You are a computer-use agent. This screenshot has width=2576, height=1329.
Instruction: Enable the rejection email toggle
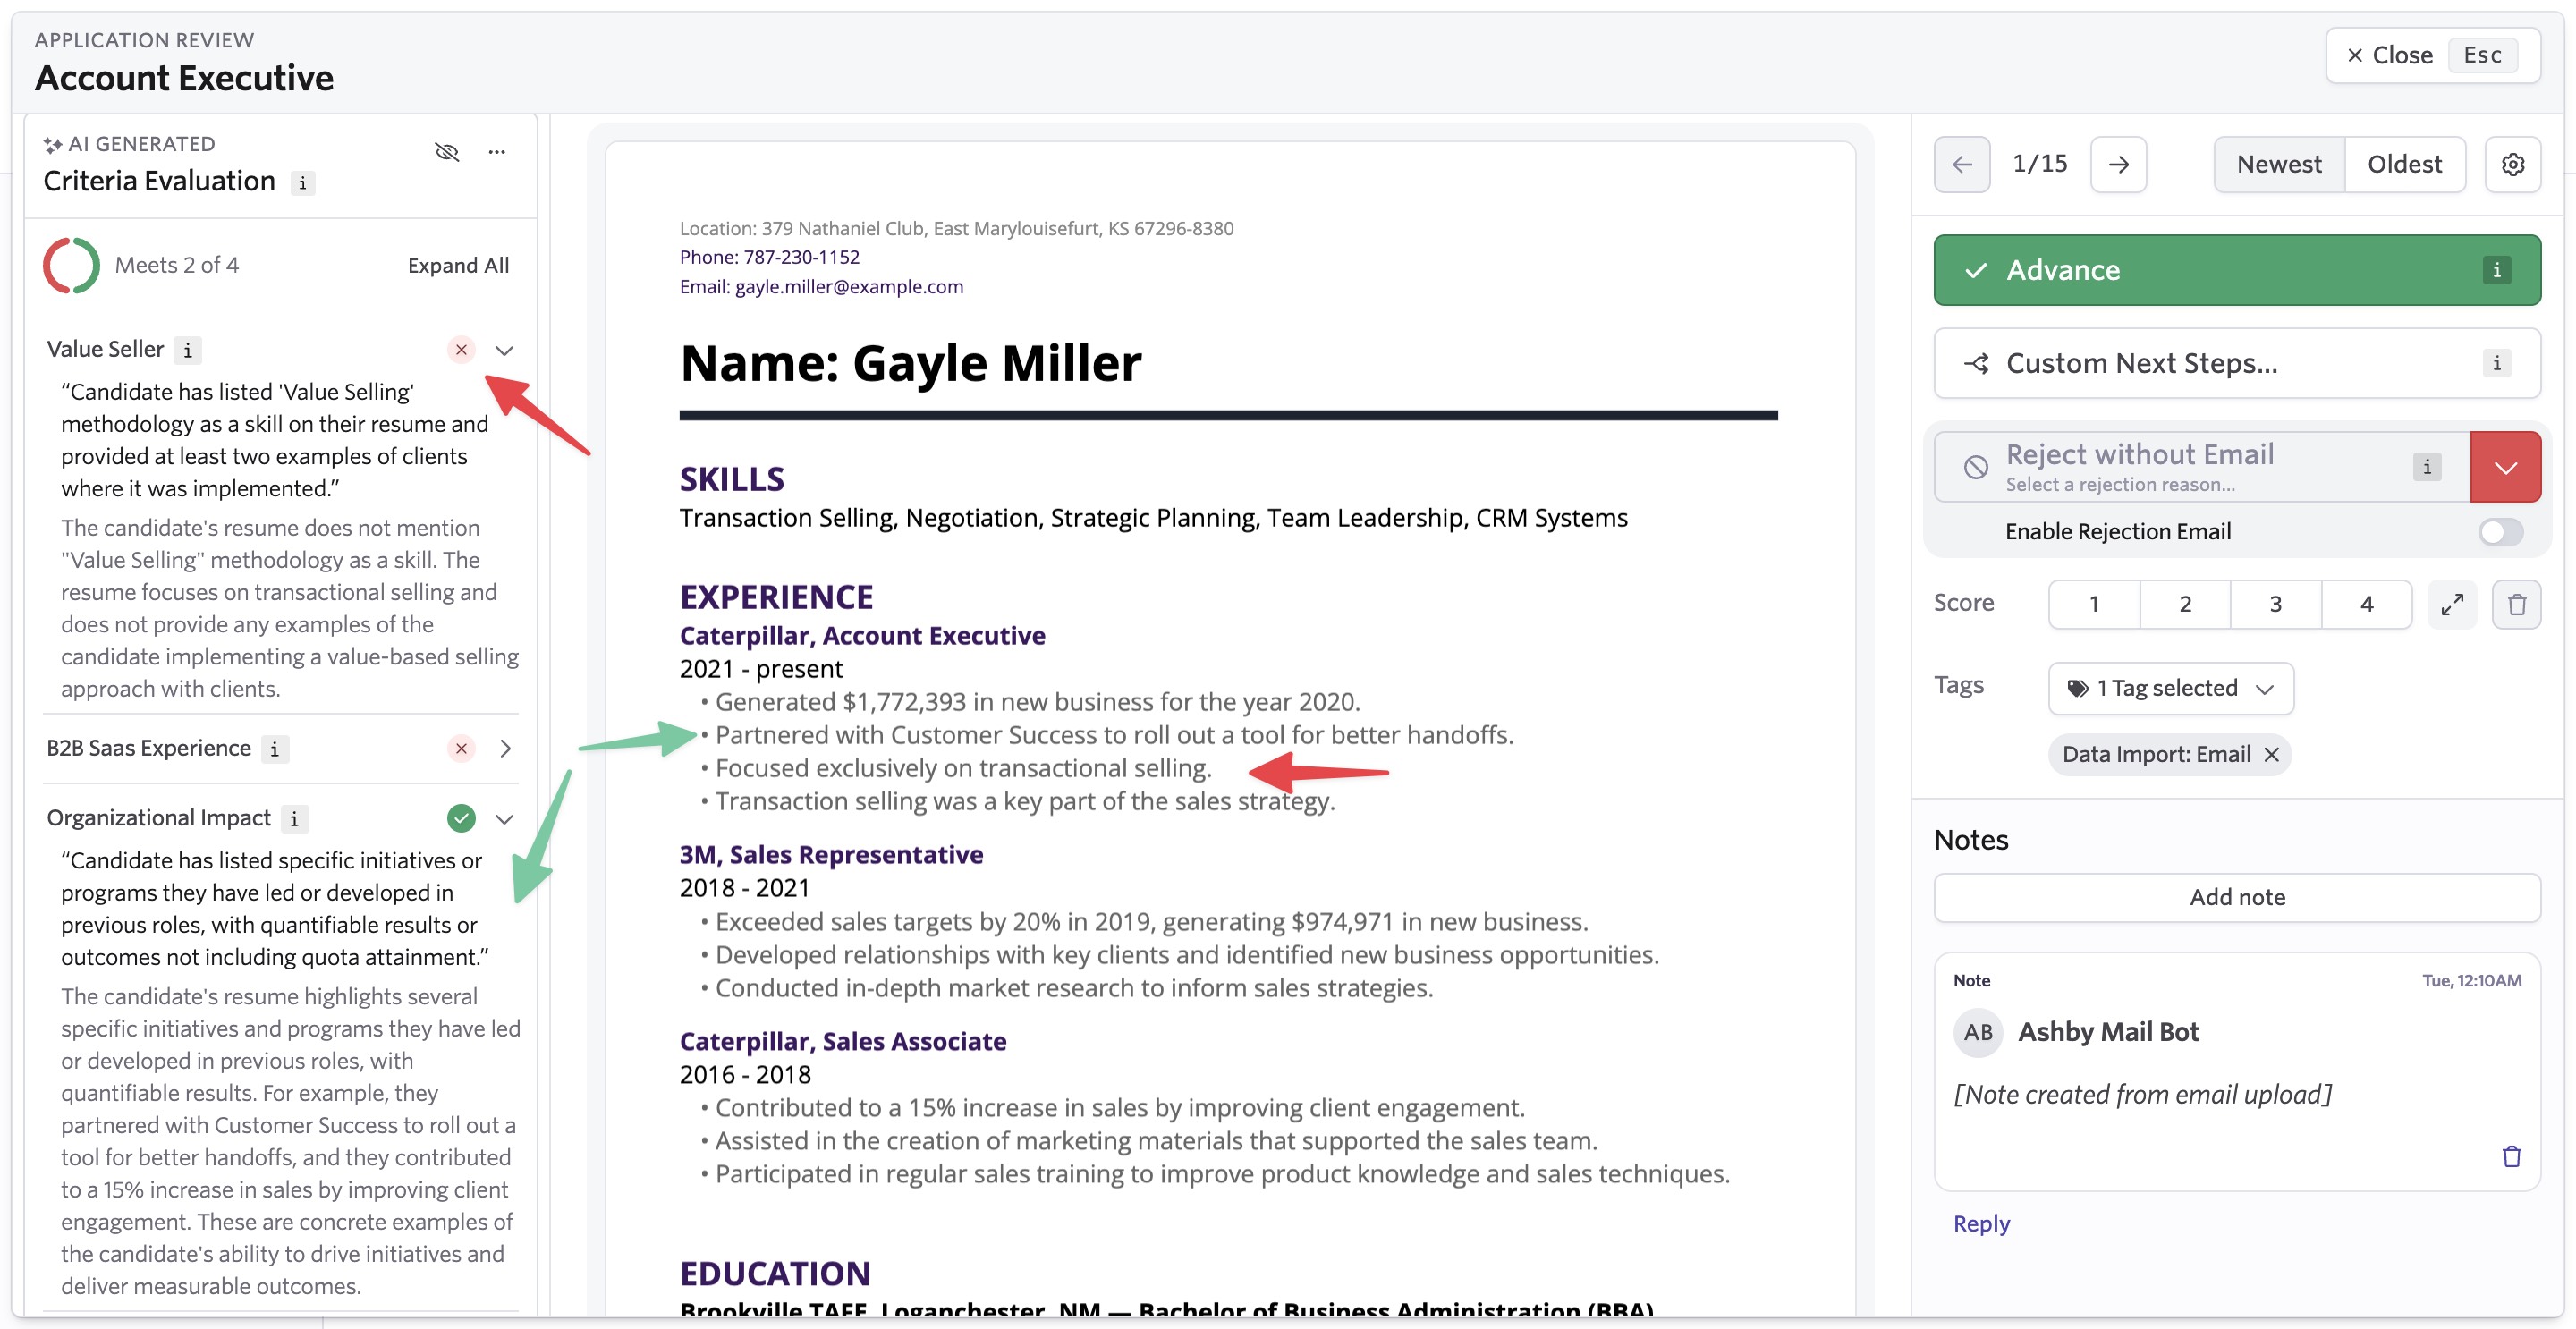pos(2500,532)
